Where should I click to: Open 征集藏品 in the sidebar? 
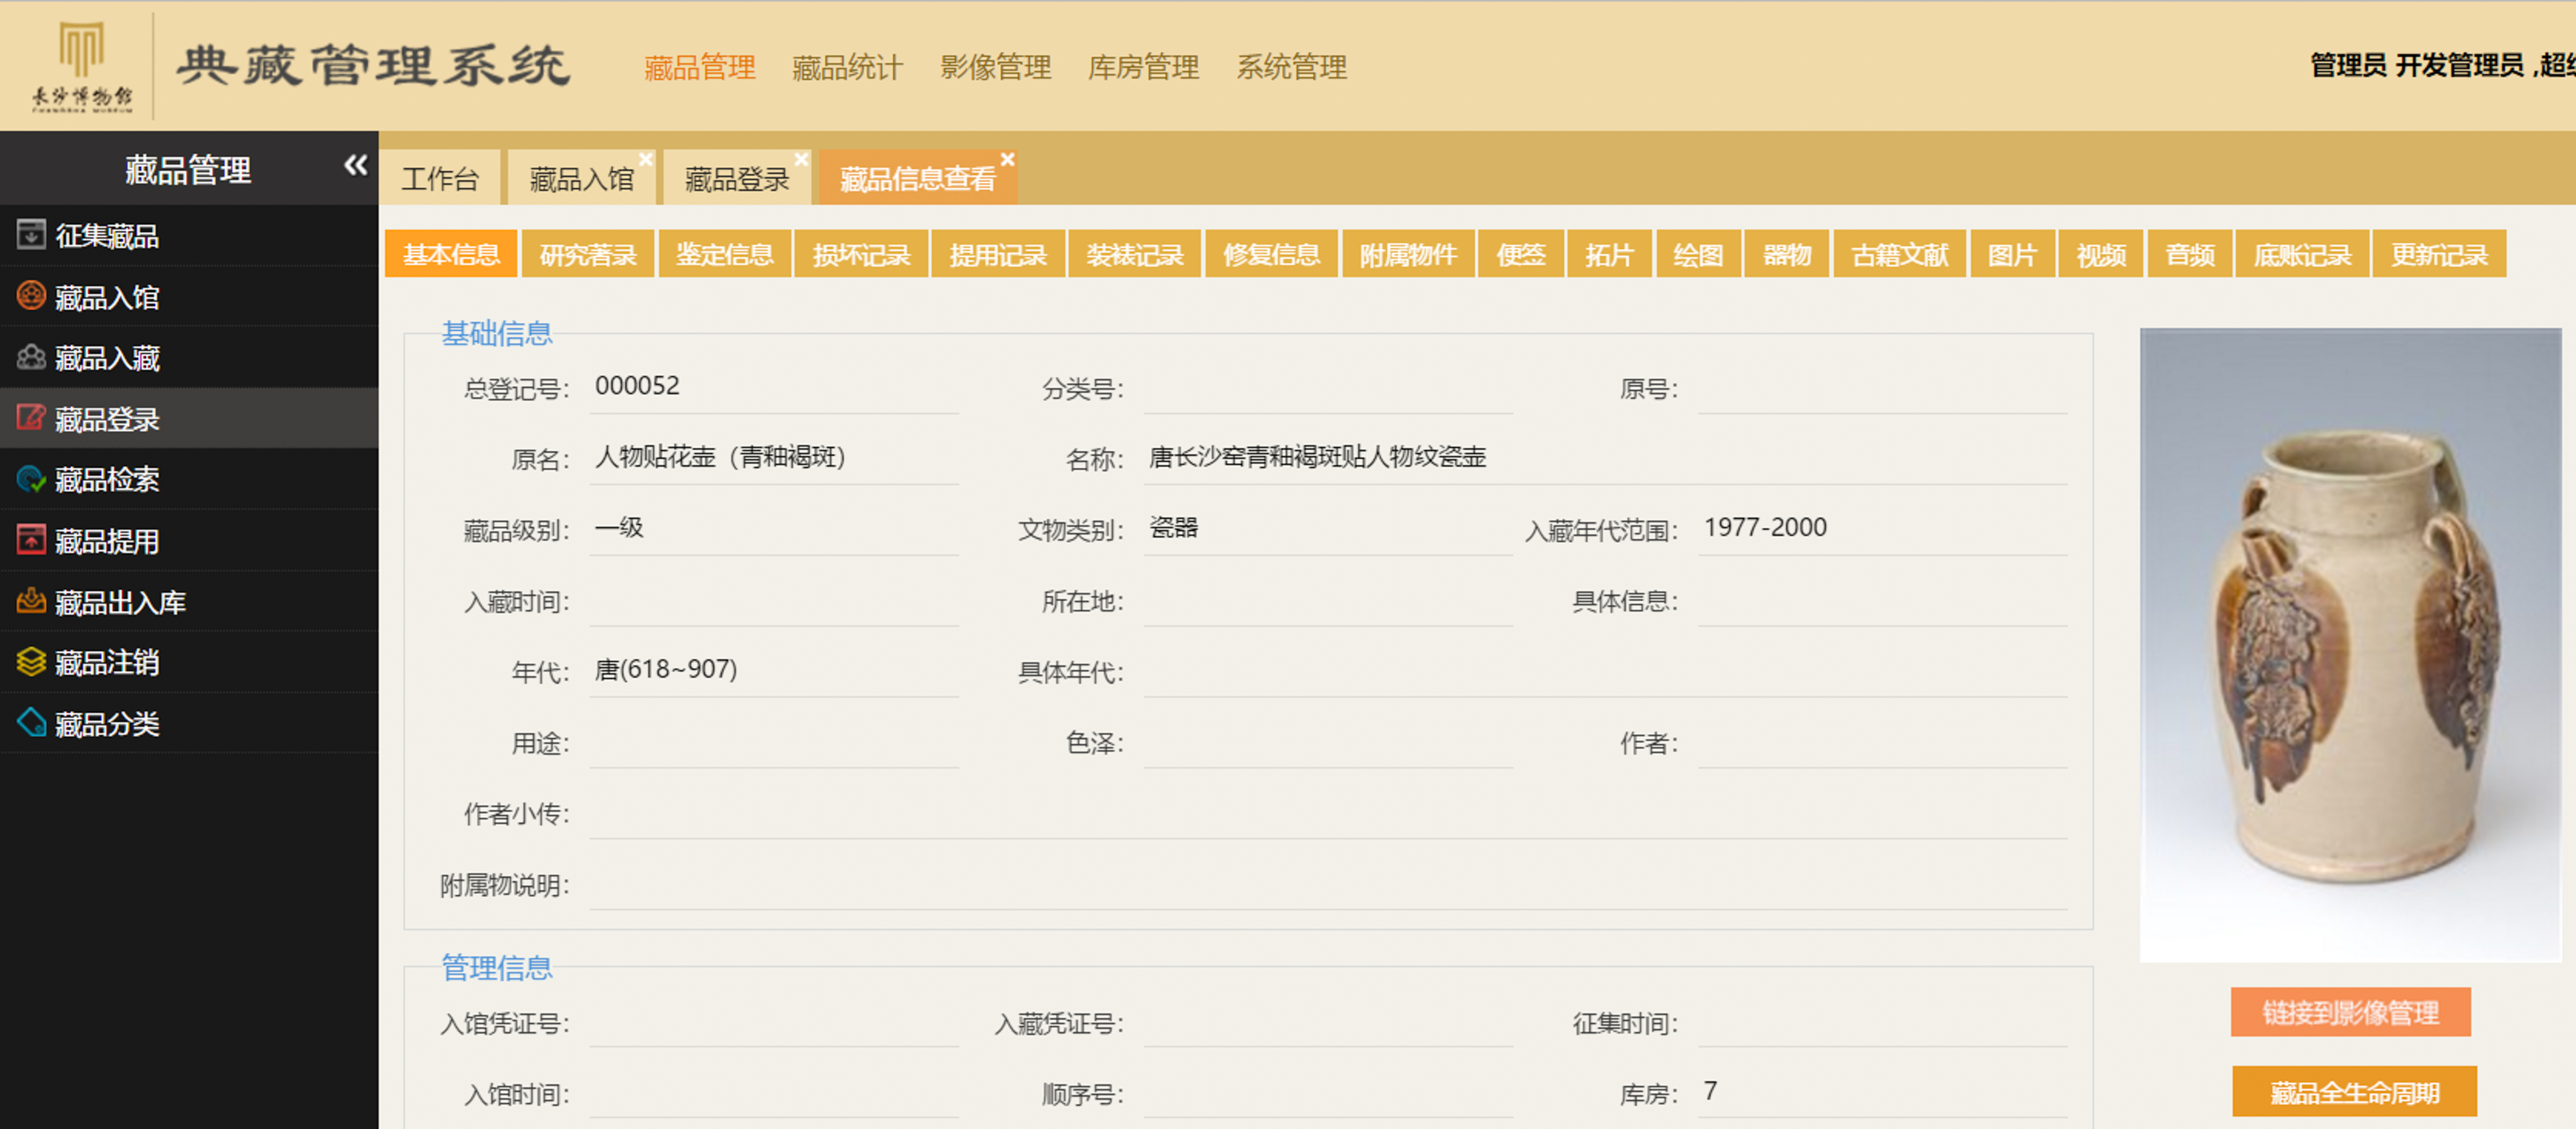coord(189,235)
